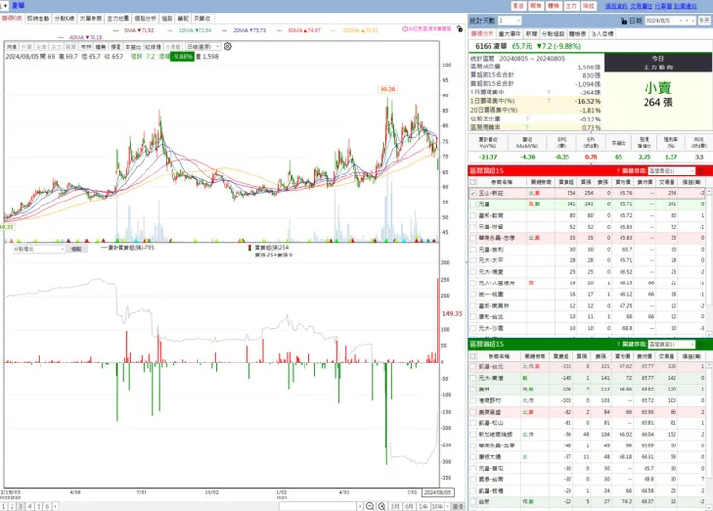This screenshot has width=713, height=511.
Task: Zoom in the chart with plus magnifier
Action: click(382, 506)
